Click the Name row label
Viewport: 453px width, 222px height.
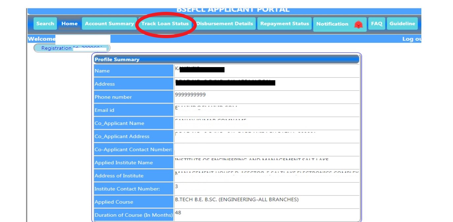point(134,71)
